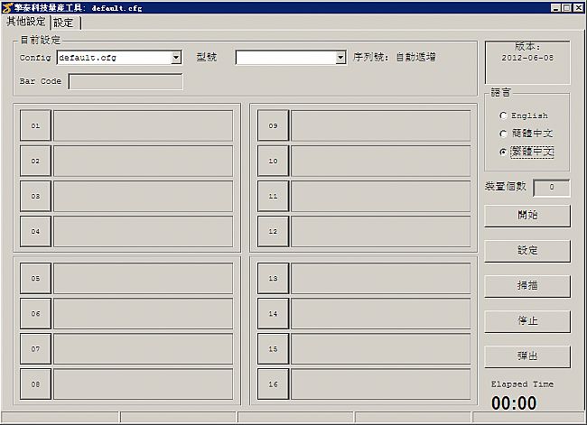Click inside the Bar Code field
587x425 pixels.
coord(126,82)
